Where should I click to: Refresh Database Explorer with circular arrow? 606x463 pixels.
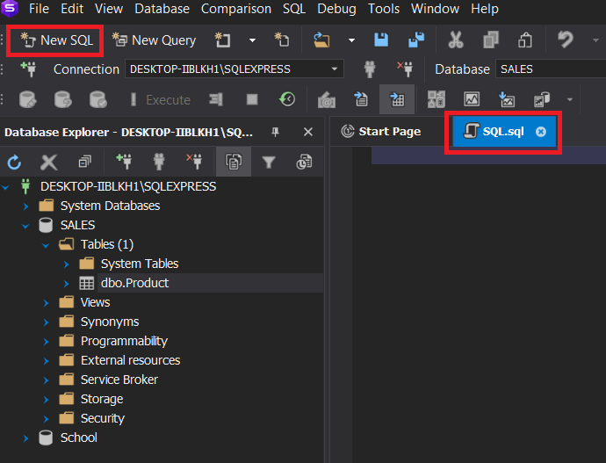(14, 163)
